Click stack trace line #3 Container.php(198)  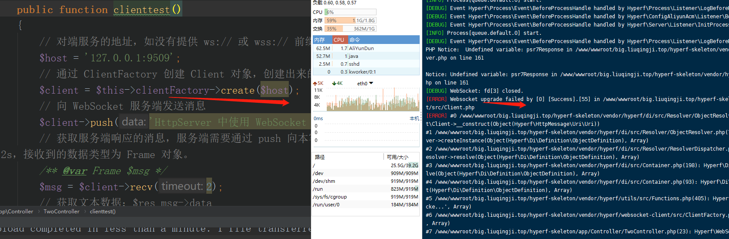[577, 165]
